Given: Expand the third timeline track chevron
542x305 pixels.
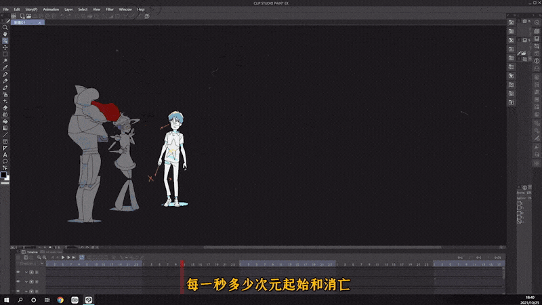Looking at the screenshot, I should click(x=26, y=291).
